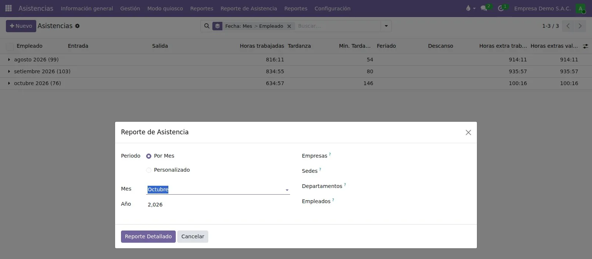Tick the select-all records checkbox
Image resolution: width=592 pixels, height=259 pixels.
click(x=10, y=47)
